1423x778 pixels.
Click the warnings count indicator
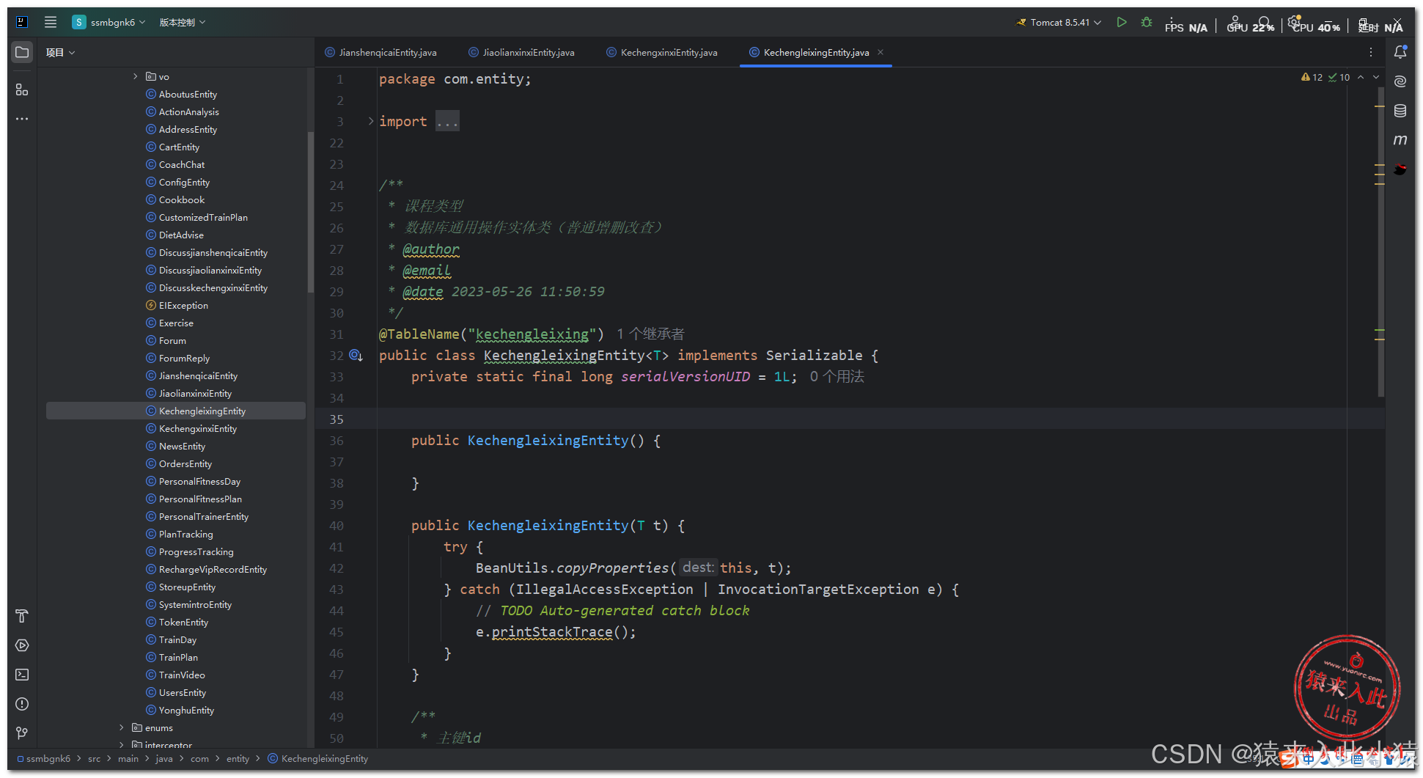click(1312, 77)
